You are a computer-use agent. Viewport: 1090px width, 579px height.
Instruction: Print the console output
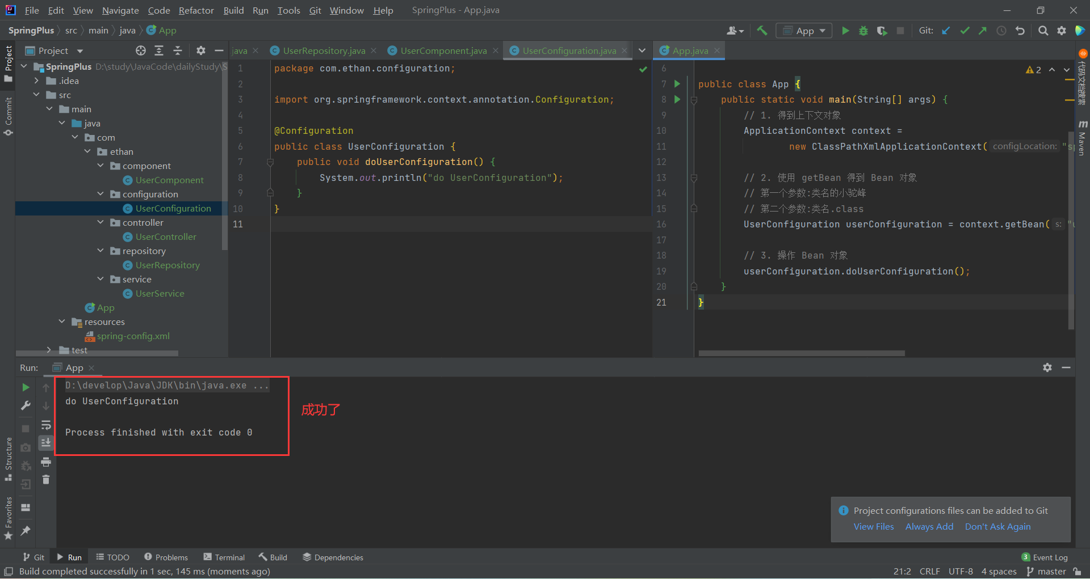46,462
